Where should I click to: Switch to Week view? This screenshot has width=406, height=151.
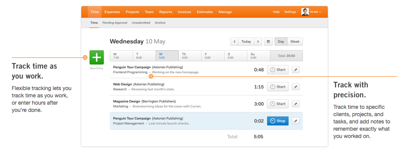click(295, 41)
